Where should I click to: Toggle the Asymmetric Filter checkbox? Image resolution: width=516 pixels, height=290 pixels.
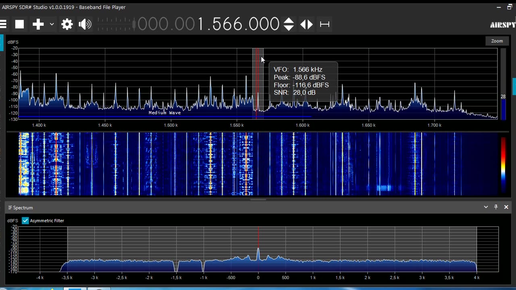click(x=25, y=221)
